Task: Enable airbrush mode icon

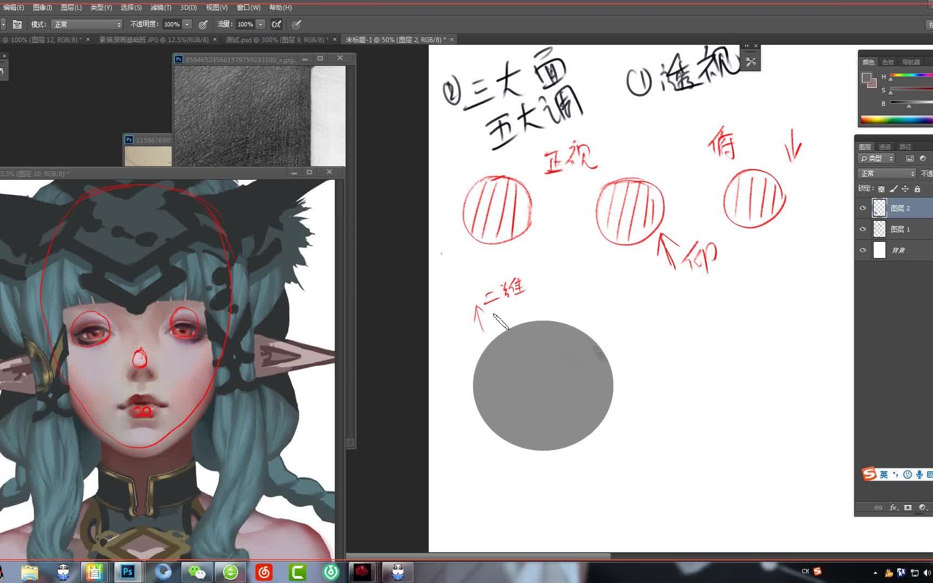Action: click(x=276, y=24)
